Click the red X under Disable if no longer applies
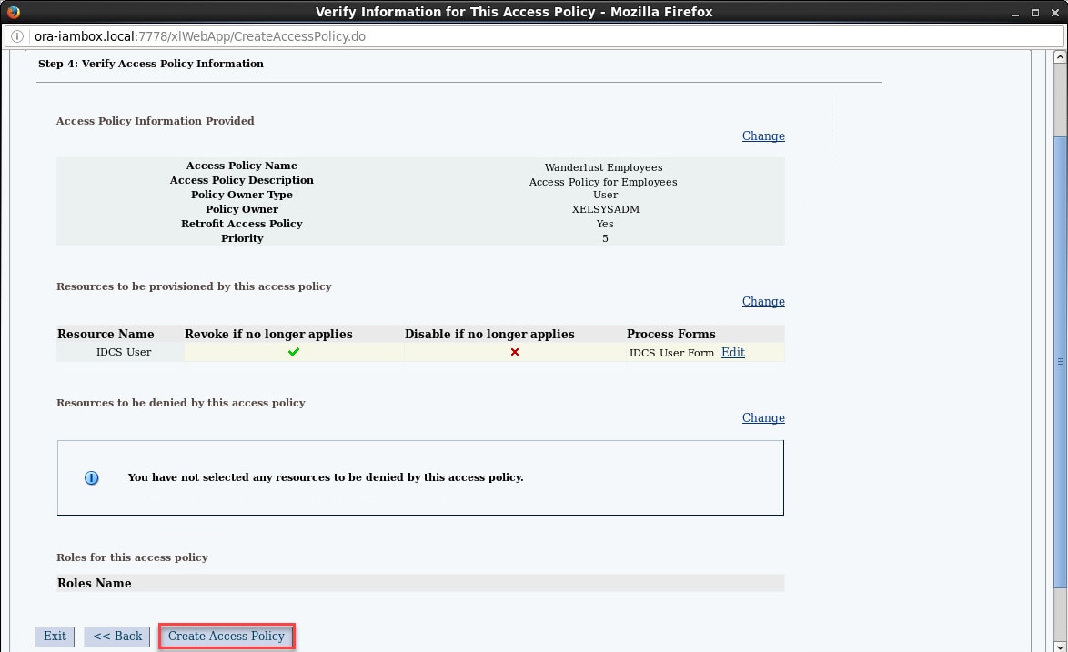The height and width of the screenshot is (652, 1068). [x=515, y=352]
